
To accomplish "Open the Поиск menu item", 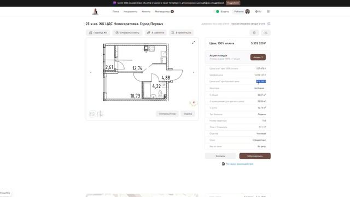I will point(115,11).
